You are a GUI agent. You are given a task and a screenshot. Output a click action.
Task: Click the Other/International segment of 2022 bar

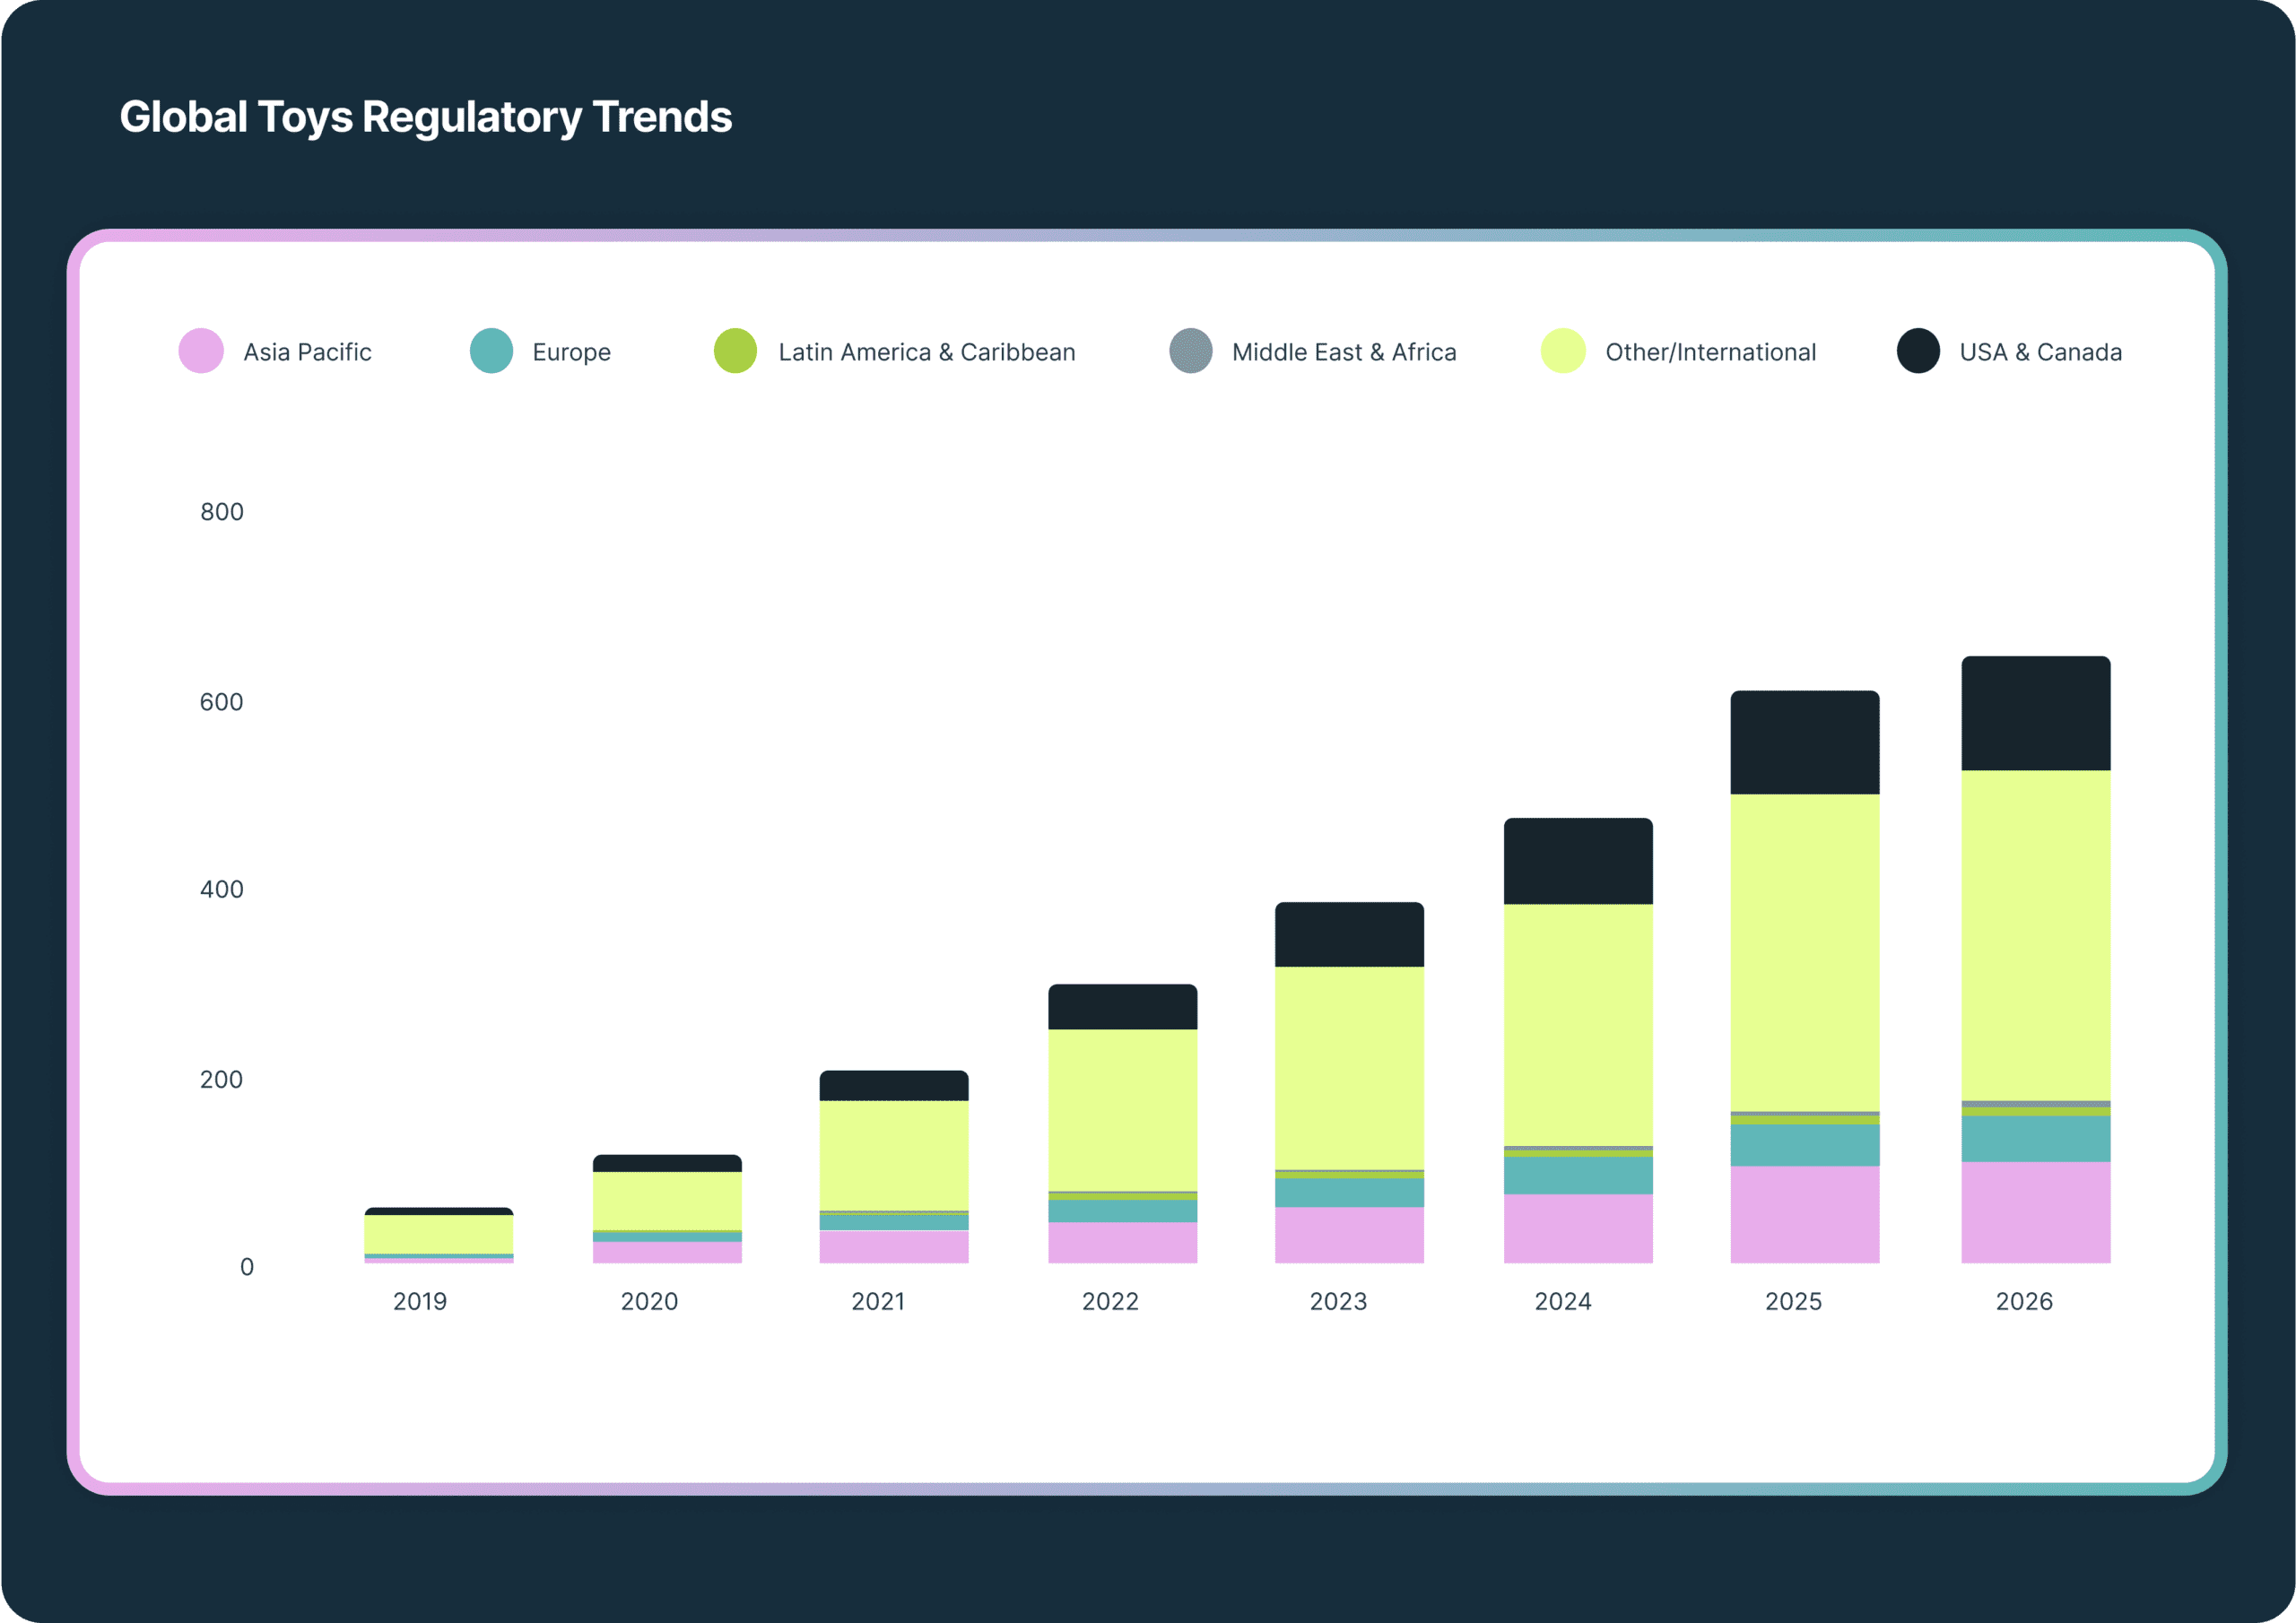1122,1110
